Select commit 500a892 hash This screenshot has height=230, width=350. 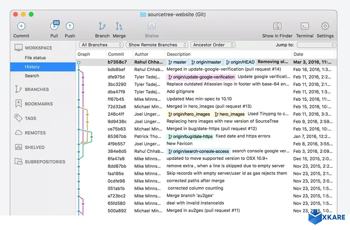click(117, 210)
